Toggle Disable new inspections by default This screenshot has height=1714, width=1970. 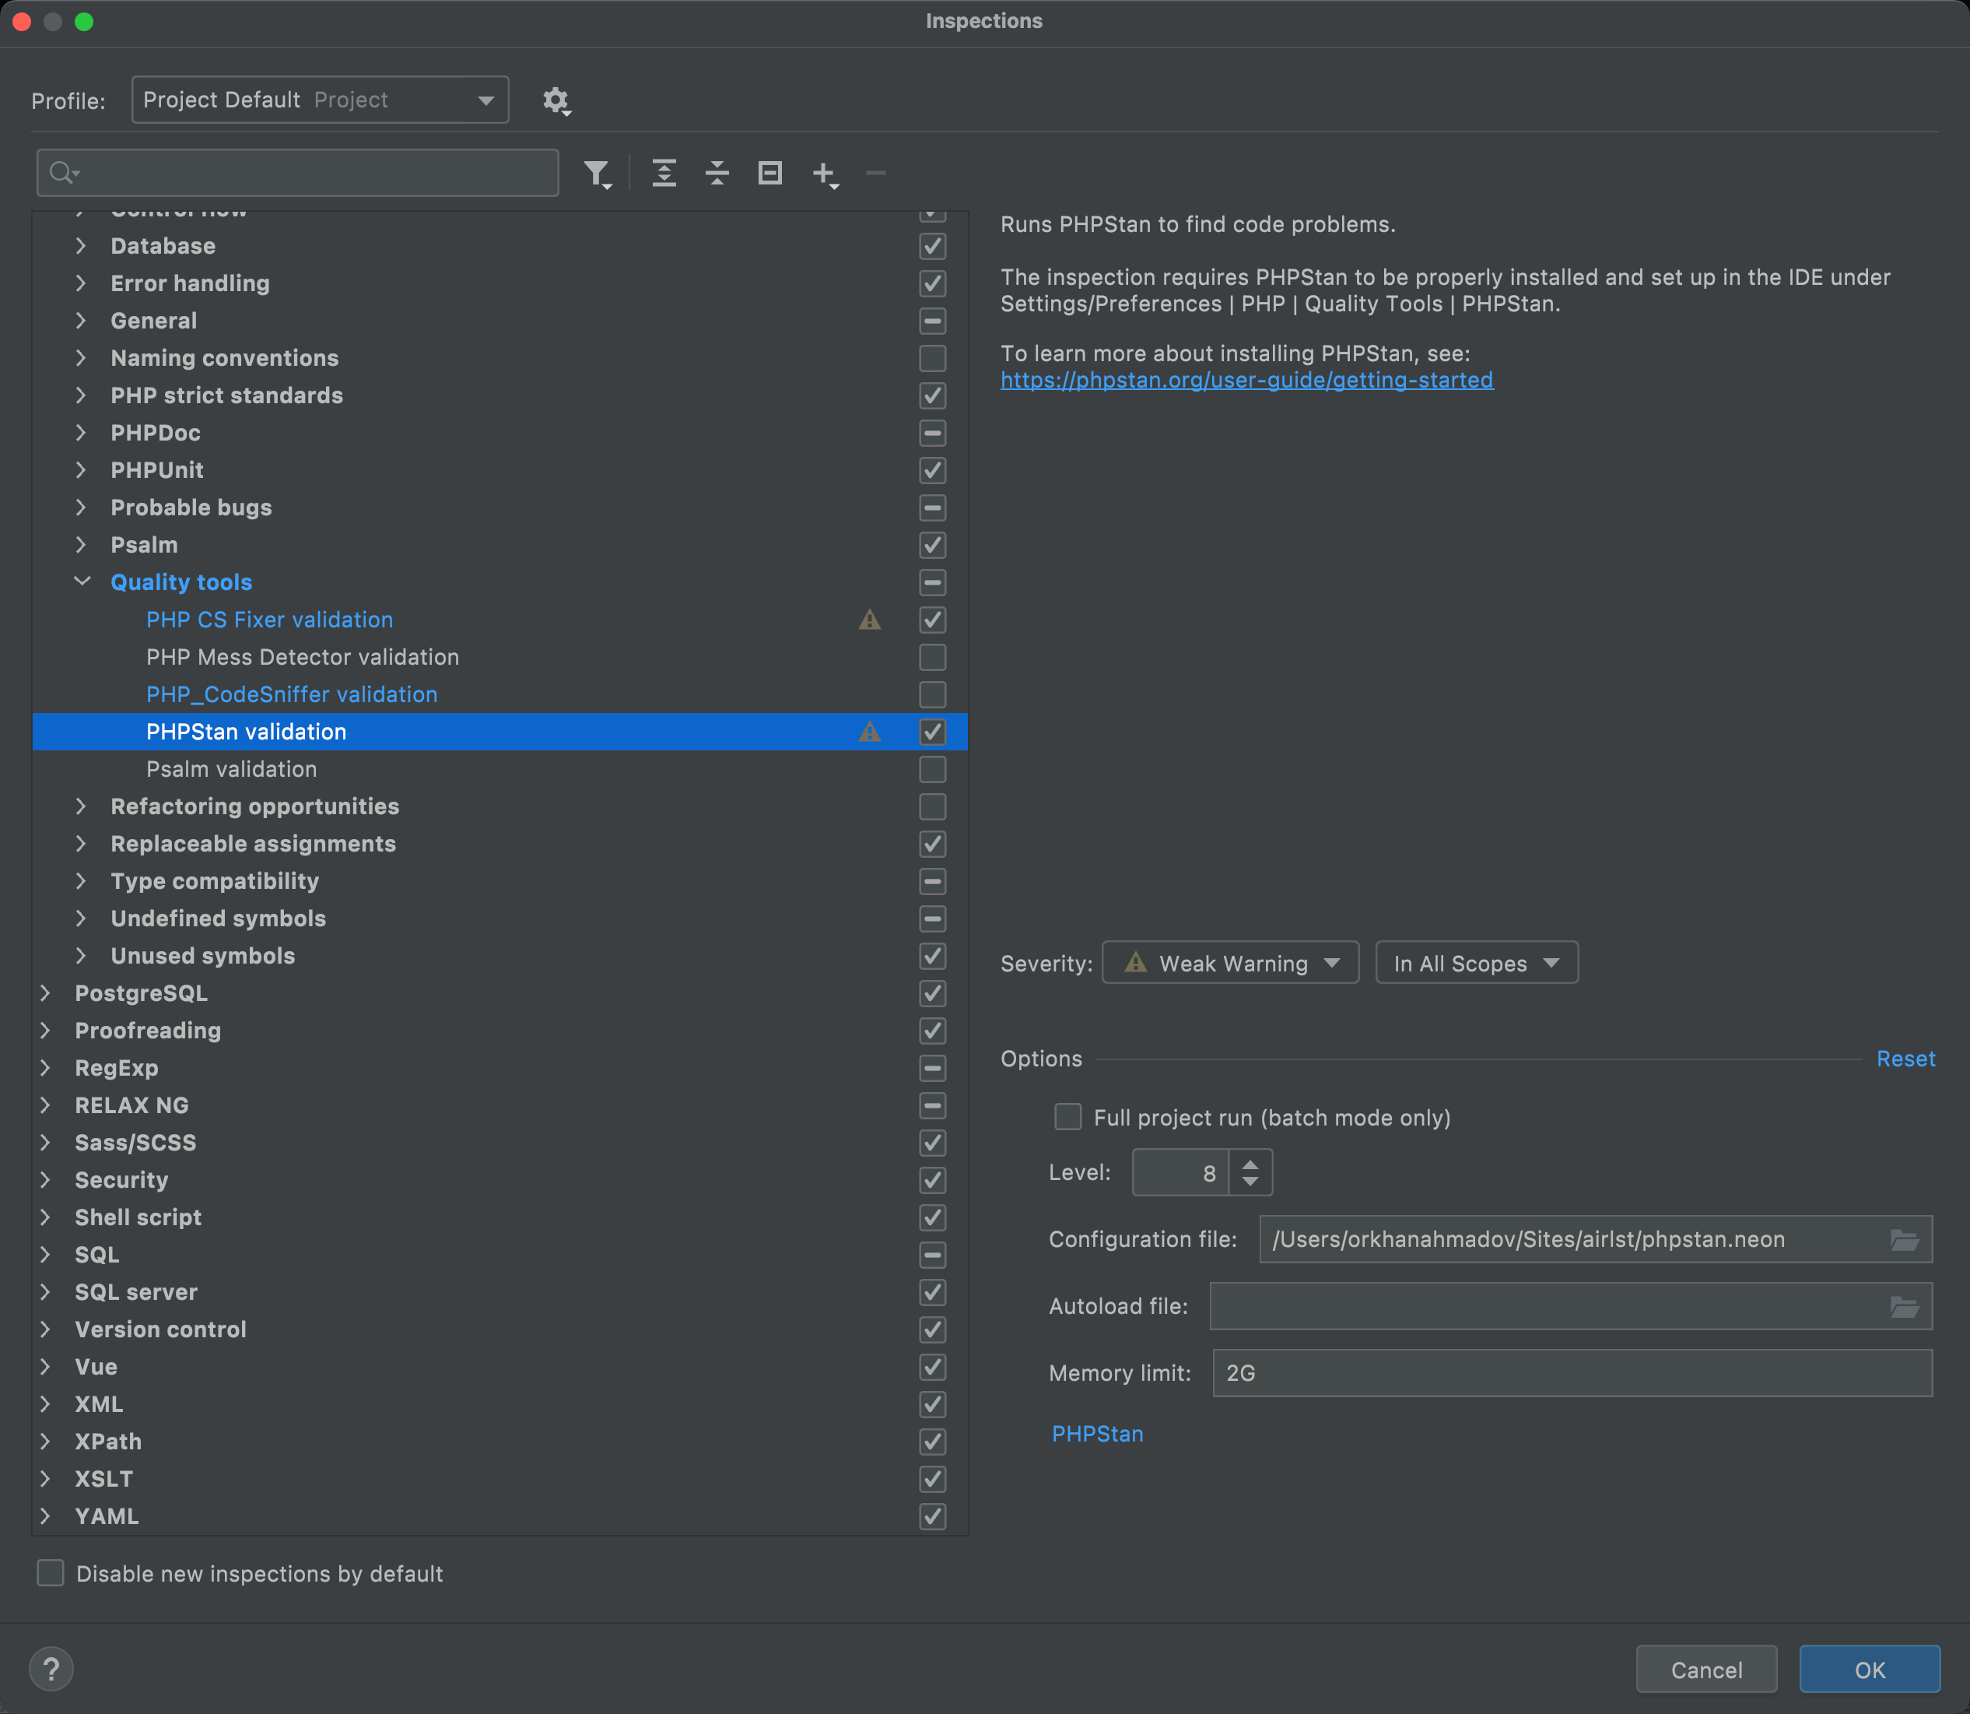pos(51,1573)
